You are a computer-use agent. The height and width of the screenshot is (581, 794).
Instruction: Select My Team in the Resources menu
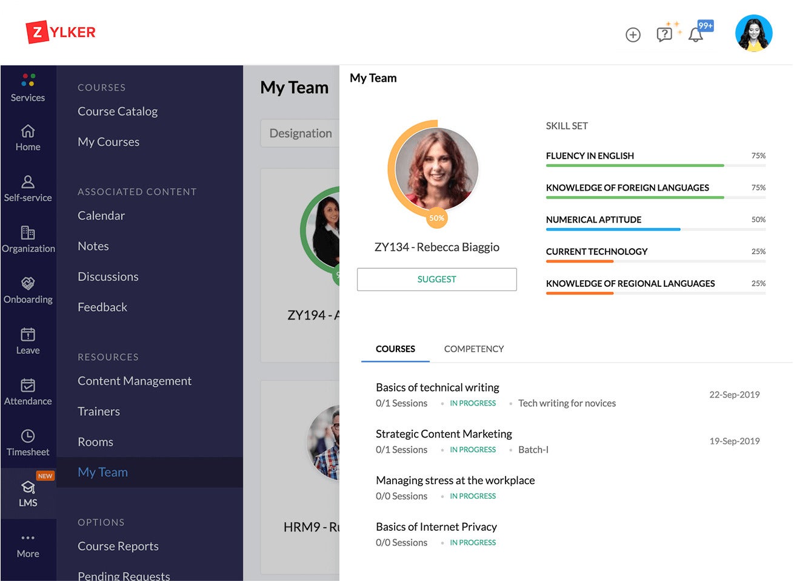[102, 472]
